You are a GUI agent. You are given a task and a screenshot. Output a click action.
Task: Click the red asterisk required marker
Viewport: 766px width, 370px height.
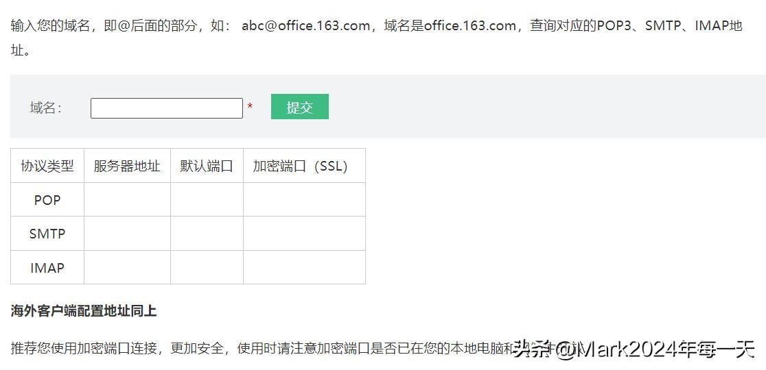click(x=250, y=108)
